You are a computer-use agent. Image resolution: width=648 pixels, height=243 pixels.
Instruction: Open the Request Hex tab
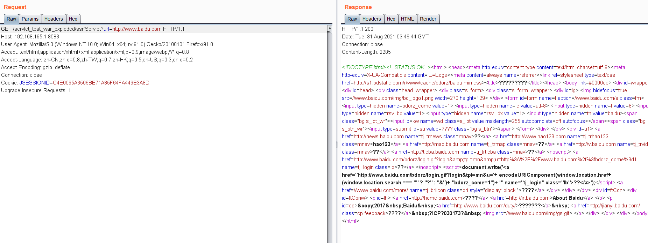tap(73, 19)
